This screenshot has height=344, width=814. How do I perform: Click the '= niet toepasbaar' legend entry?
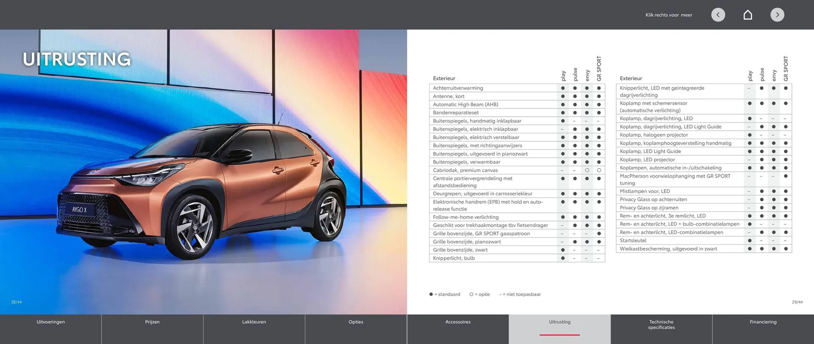(x=520, y=294)
